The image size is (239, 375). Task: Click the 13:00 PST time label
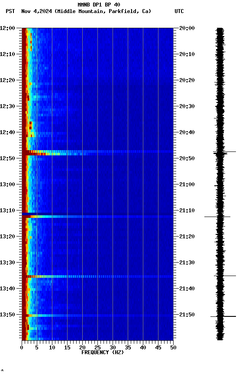[x=7, y=184]
